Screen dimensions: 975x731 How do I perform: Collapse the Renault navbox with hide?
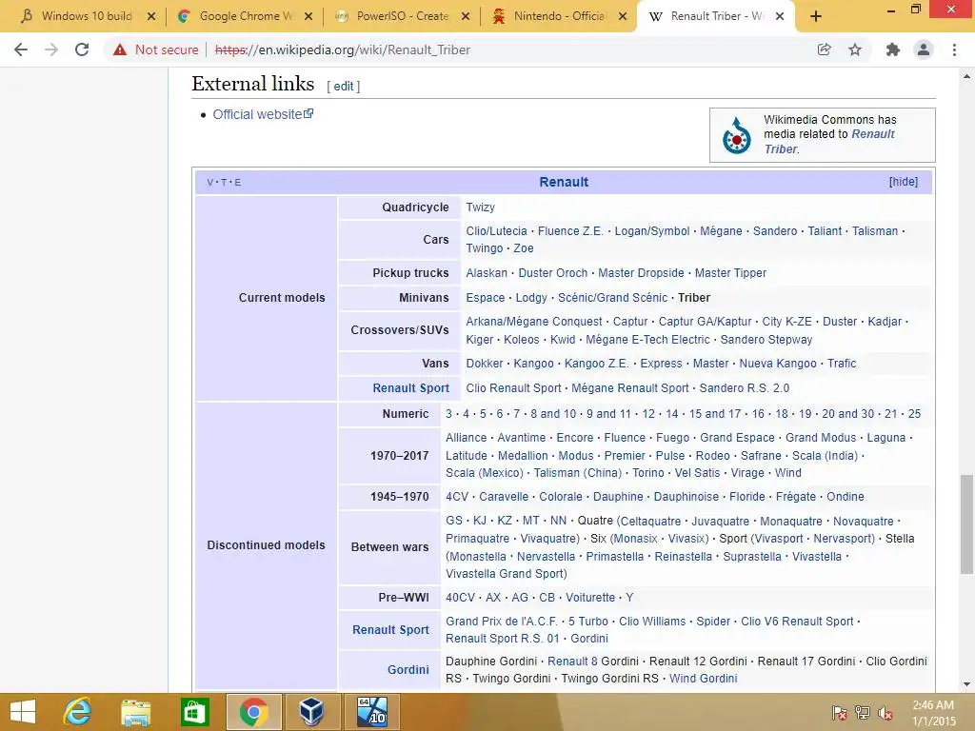(904, 182)
